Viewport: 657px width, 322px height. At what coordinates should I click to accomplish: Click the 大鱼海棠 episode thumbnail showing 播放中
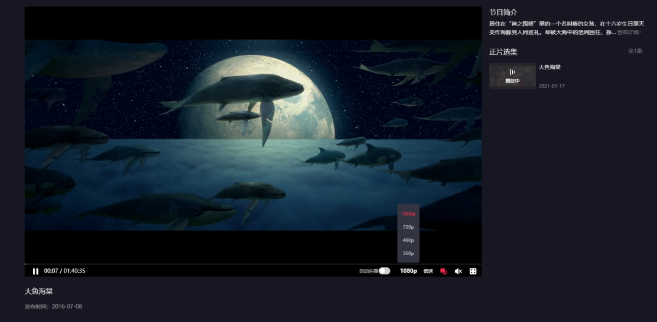point(512,76)
